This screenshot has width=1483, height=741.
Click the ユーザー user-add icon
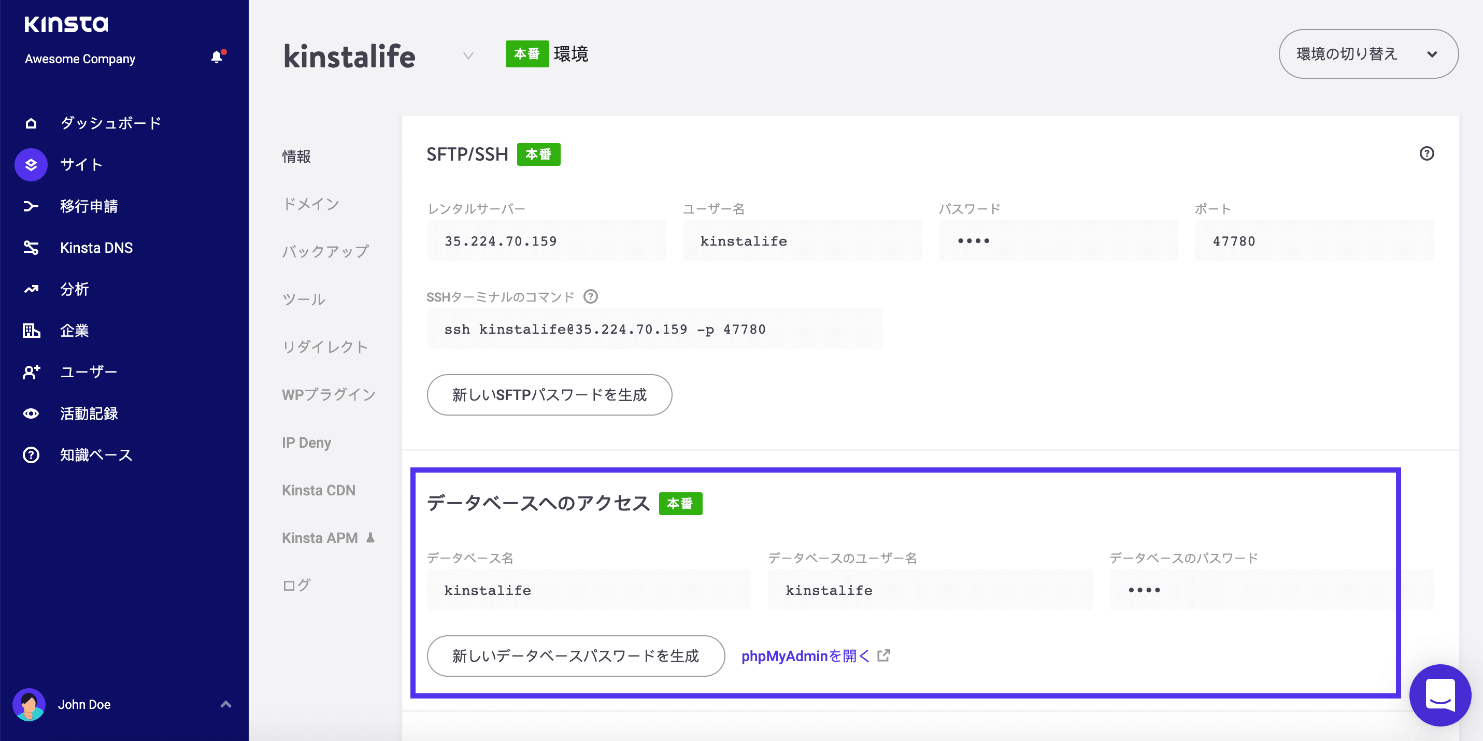pos(30,372)
